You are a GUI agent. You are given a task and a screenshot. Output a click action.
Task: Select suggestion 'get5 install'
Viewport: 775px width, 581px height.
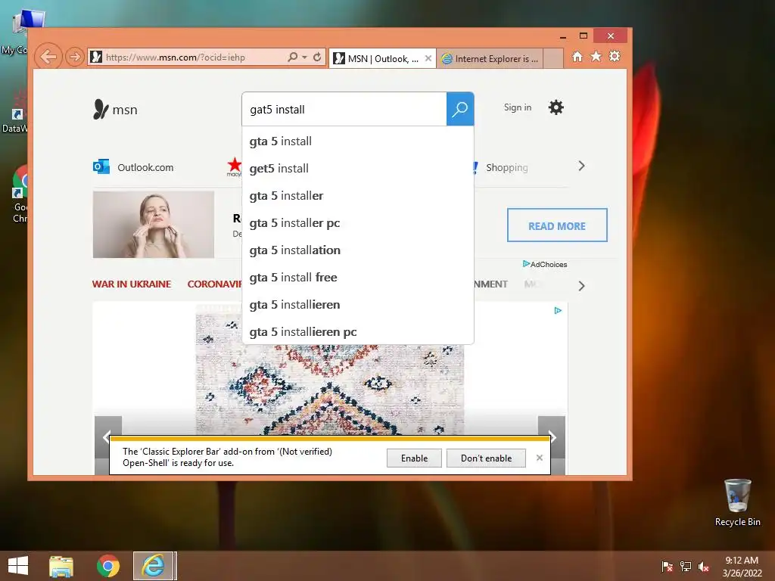(358, 169)
